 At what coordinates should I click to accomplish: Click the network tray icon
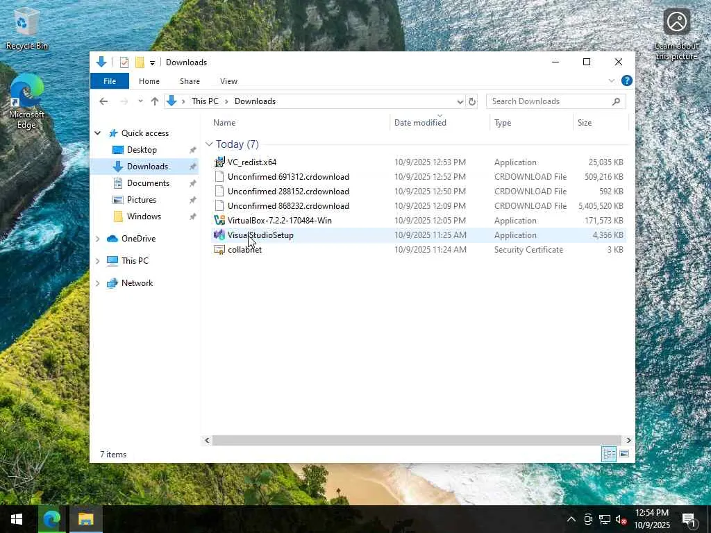click(605, 519)
